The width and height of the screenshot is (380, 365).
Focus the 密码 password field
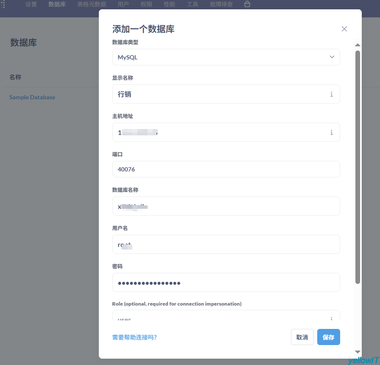pos(226,283)
